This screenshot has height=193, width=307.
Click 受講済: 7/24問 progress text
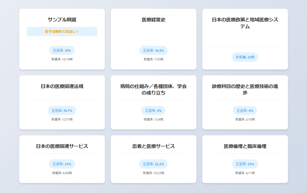pyautogui.click(x=153, y=119)
